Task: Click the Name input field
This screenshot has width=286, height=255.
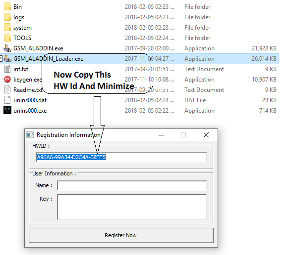Action: tap(132, 185)
